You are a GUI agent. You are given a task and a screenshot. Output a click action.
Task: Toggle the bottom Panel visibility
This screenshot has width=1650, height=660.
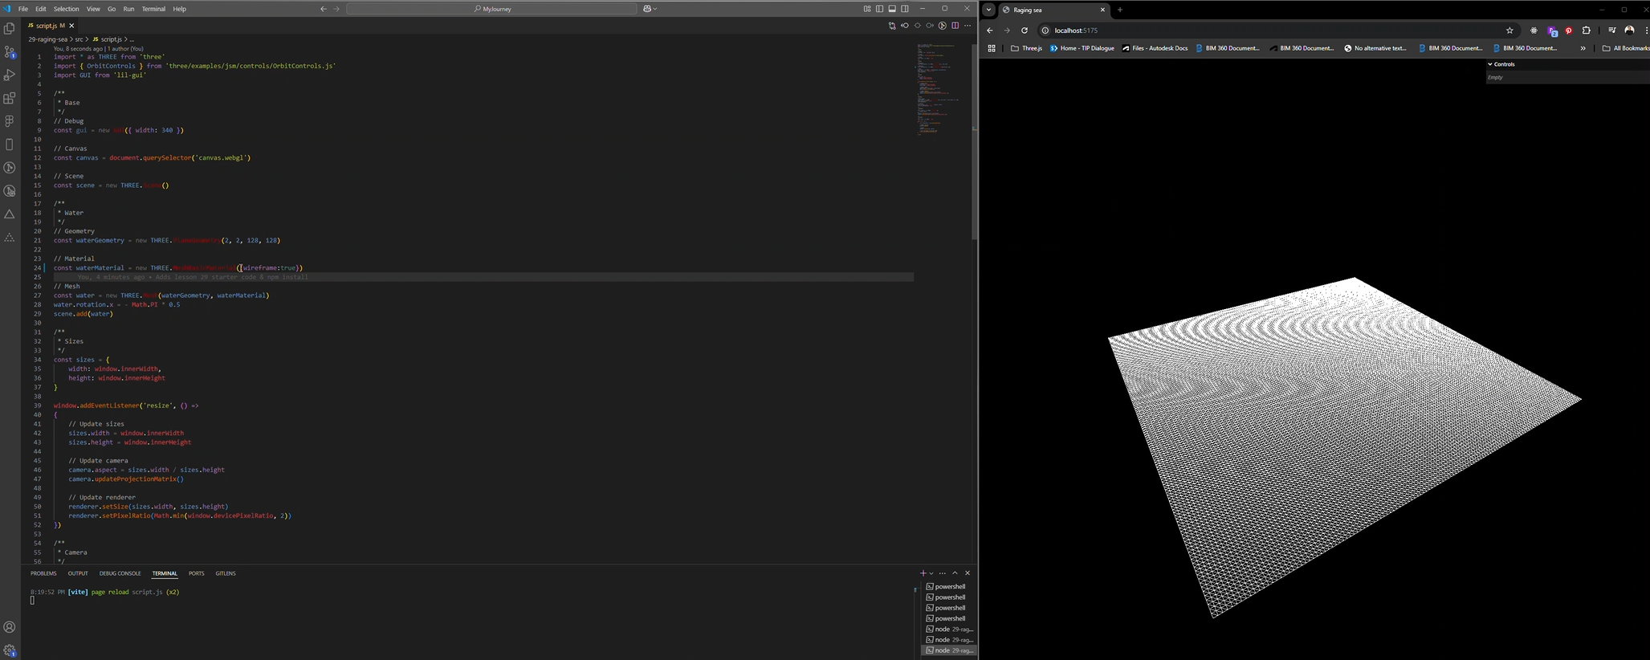[x=892, y=9]
